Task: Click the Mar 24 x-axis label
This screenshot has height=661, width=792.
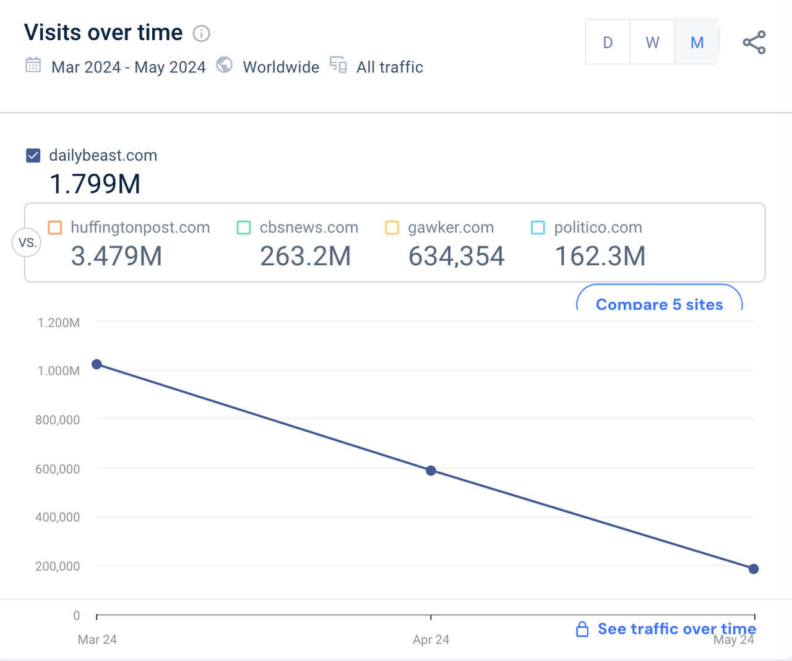Action: pos(97,639)
